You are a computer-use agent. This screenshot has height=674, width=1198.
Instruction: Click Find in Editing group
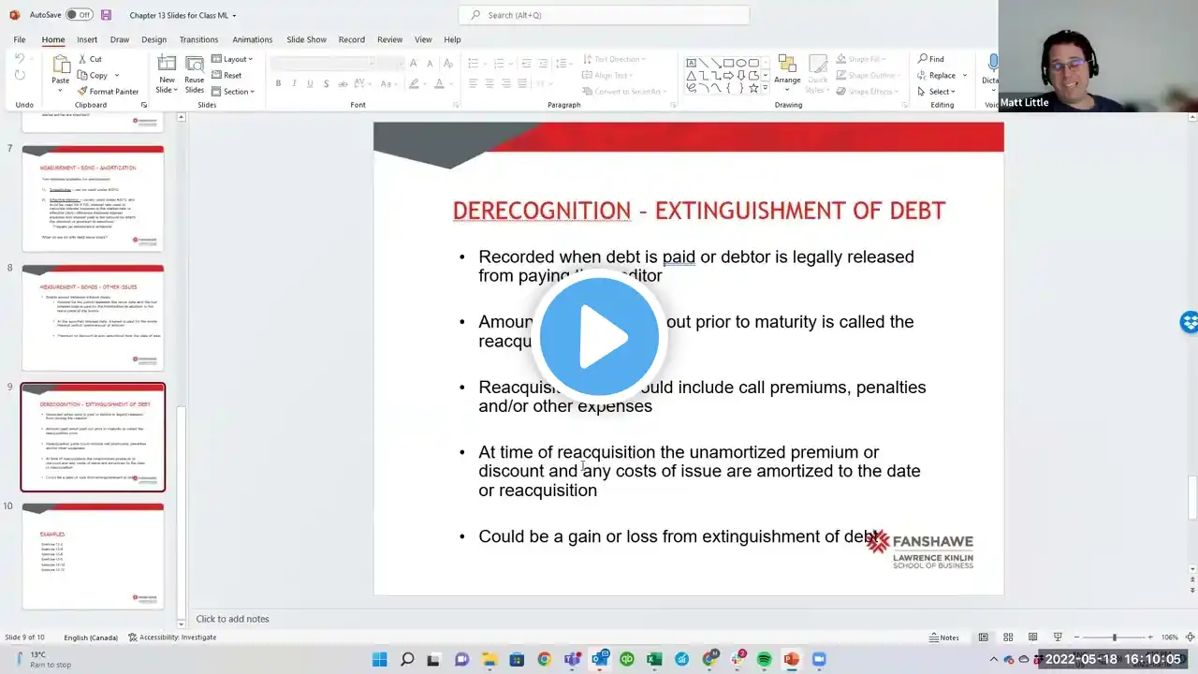[931, 59]
